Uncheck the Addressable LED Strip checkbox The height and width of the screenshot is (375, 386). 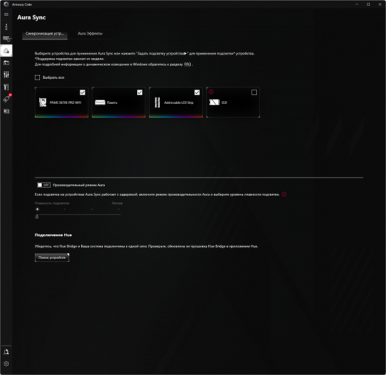pos(197,92)
